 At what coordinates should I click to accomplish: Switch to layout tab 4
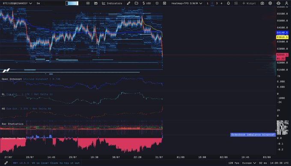click(221, 3)
